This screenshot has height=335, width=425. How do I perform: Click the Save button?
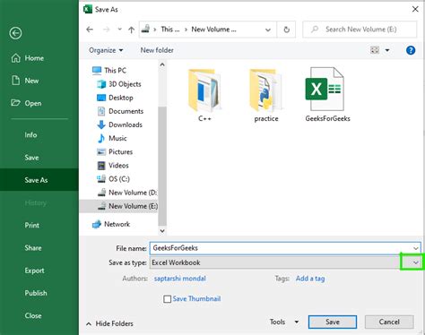pos(333,322)
